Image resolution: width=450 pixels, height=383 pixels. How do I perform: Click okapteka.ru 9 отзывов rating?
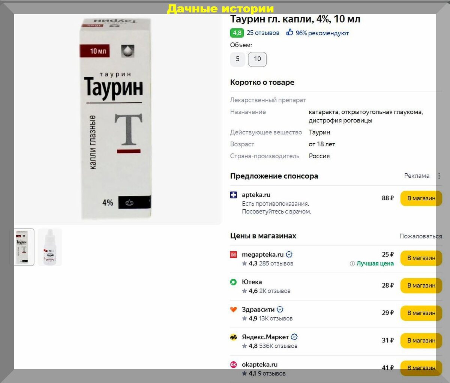(264, 374)
